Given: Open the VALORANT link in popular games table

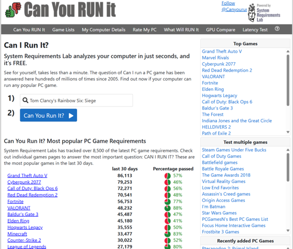Looking at the screenshot, I should click(19, 208).
